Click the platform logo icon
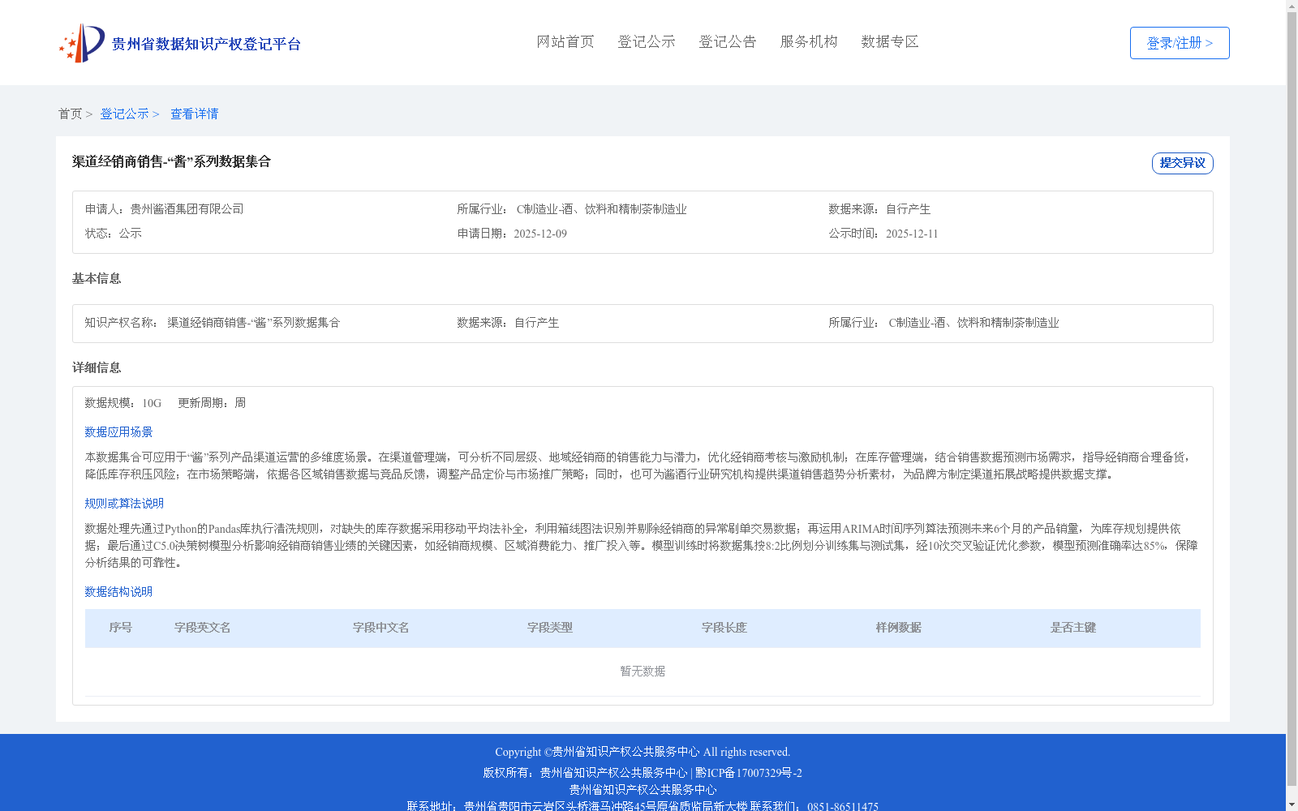The width and height of the screenshot is (1298, 811). pyautogui.click(x=82, y=43)
